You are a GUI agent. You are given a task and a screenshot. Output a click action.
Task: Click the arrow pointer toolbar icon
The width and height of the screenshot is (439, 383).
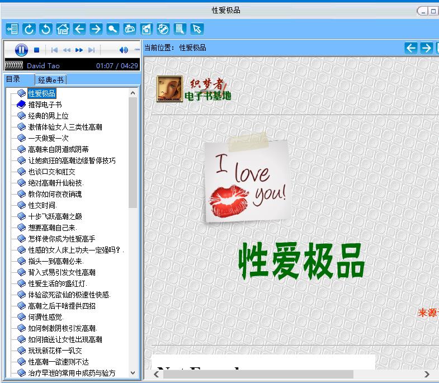(197, 29)
